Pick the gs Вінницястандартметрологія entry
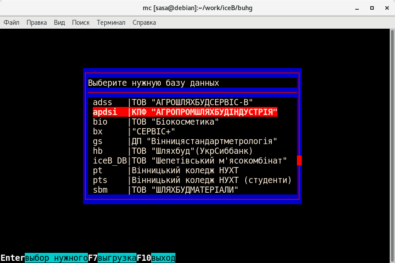Viewport: 395px width, 263px height. (x=185, y=141)
